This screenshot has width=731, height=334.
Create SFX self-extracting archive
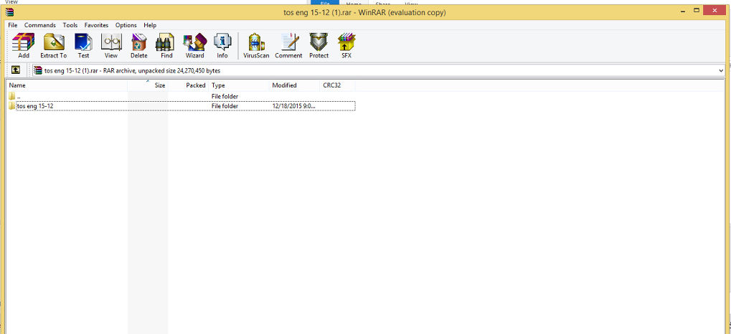(346, 45)
